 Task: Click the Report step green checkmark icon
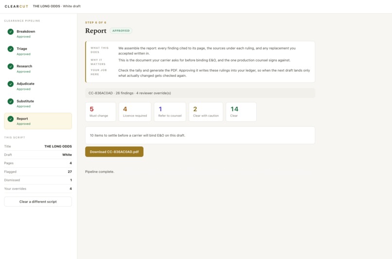[11, 119]
